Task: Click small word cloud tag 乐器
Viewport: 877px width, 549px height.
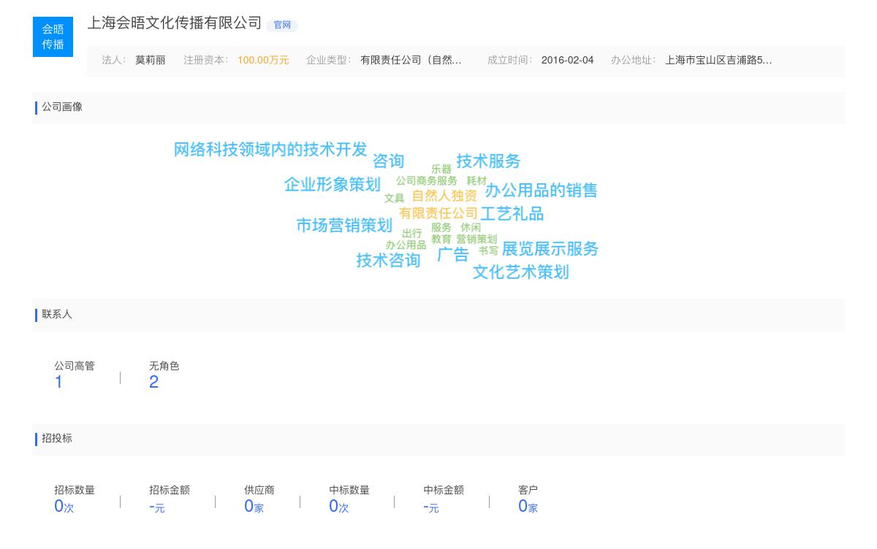Action: pos(441,169)
